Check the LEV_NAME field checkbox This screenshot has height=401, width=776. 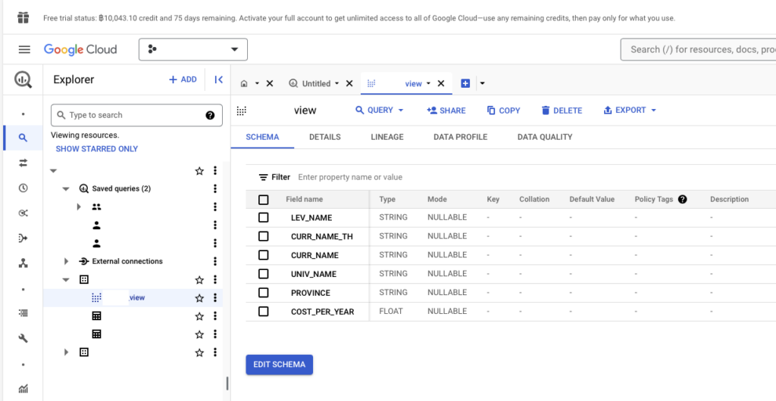(x=264, y=218)
